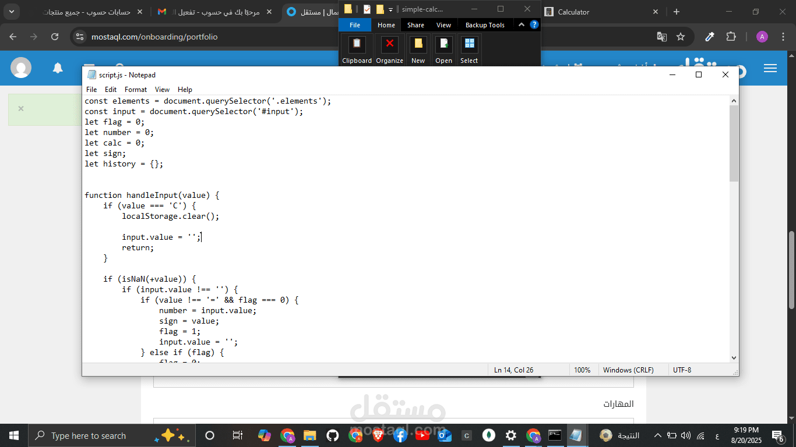796x447 pixels.
Task: Collapse the Explorer ribbon with the chevron
Action: 522,25
